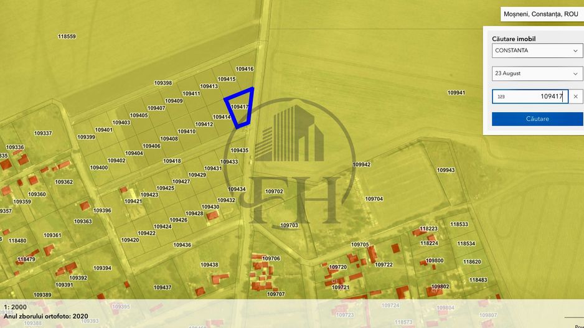
Task: Click the parcel labeled 109941
Action: tap(456, 93)
